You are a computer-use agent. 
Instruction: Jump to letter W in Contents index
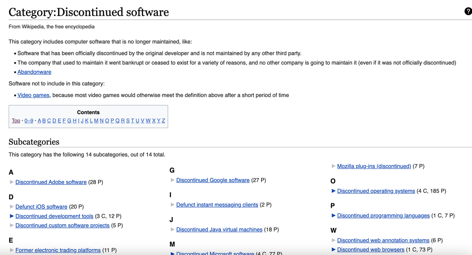[148, 120]
